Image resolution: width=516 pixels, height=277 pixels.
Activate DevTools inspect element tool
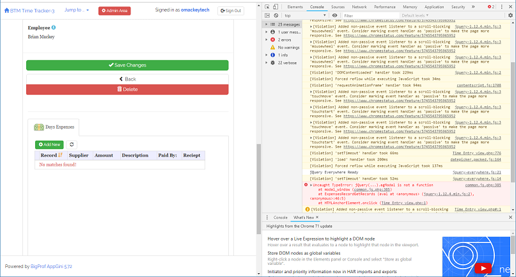pos(267,6)
